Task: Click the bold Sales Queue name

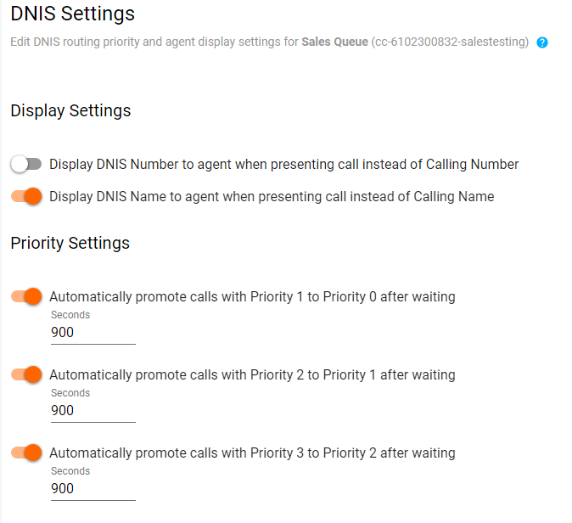Action: (334, 42)
